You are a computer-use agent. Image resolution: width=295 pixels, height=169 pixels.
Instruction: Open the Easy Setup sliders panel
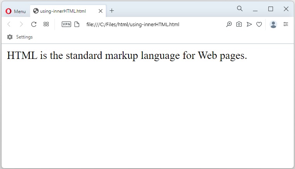(x=286, y=24)
